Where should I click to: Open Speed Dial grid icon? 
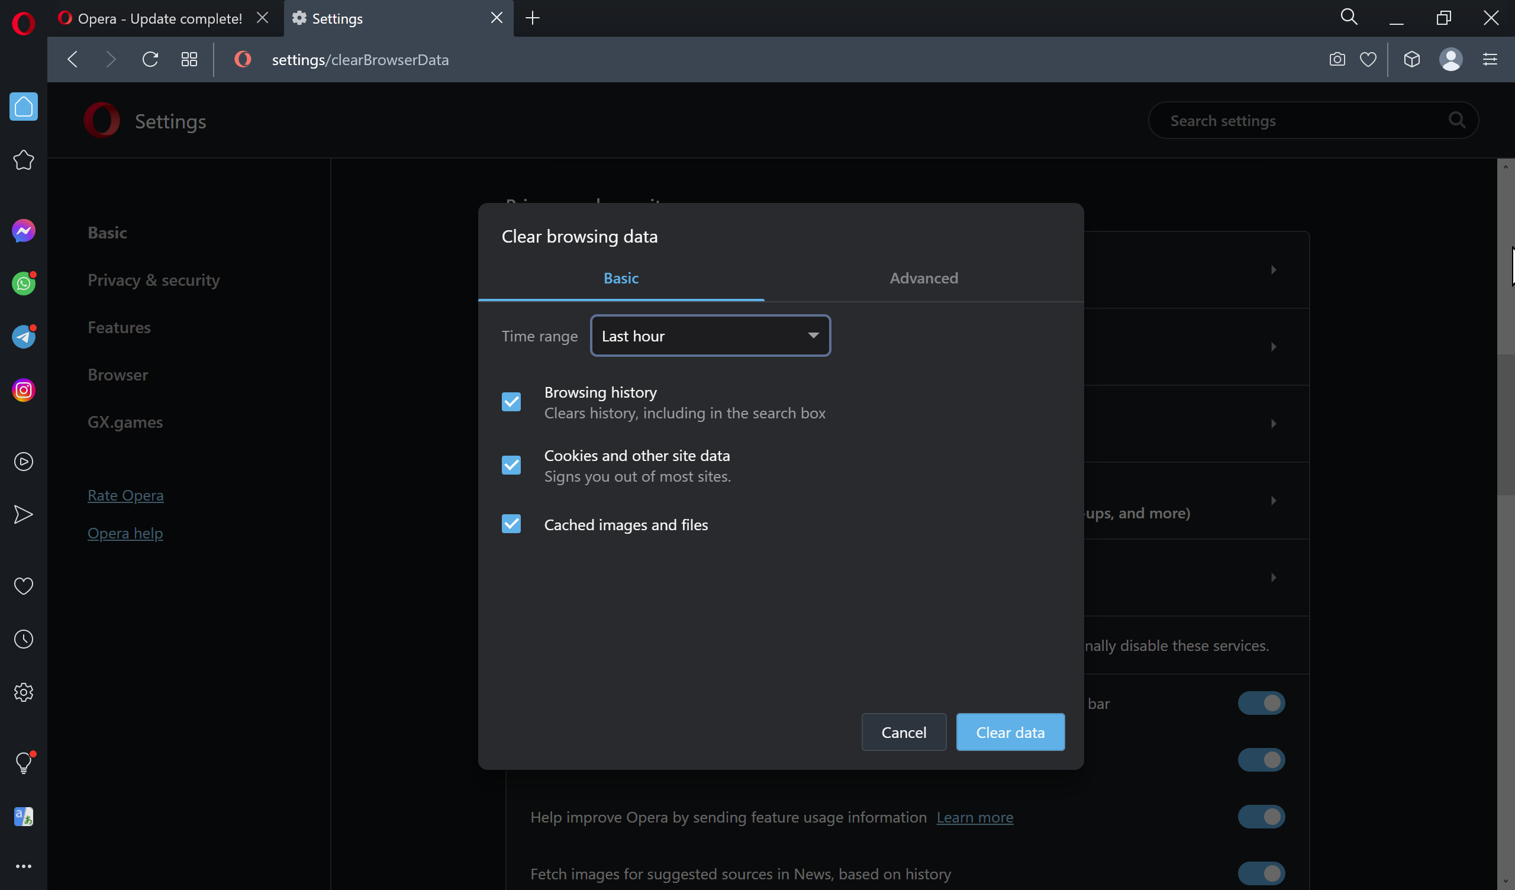point(189,60)
